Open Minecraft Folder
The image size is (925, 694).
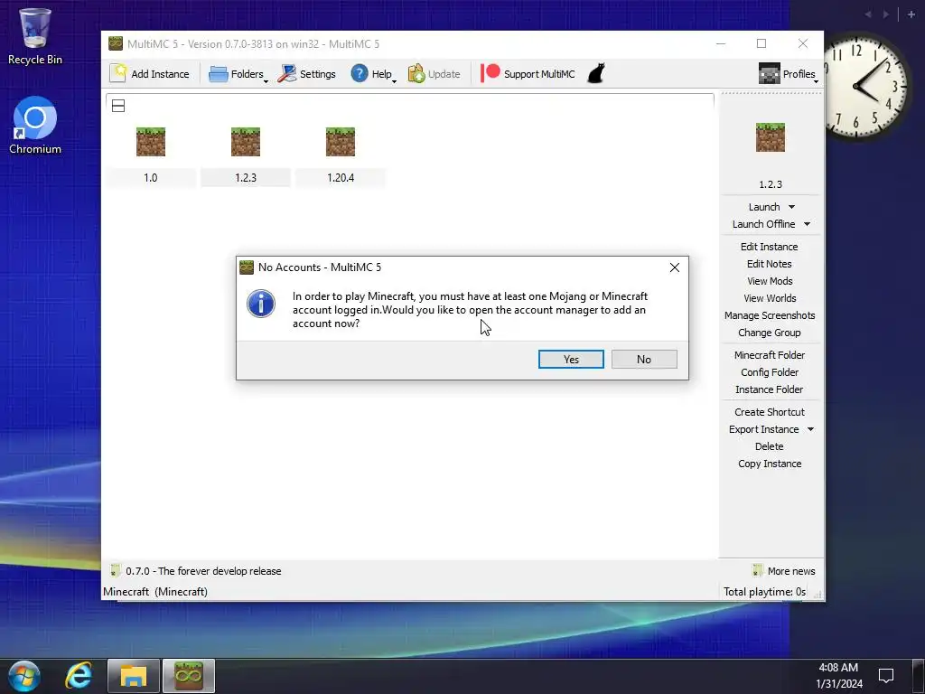770,354
